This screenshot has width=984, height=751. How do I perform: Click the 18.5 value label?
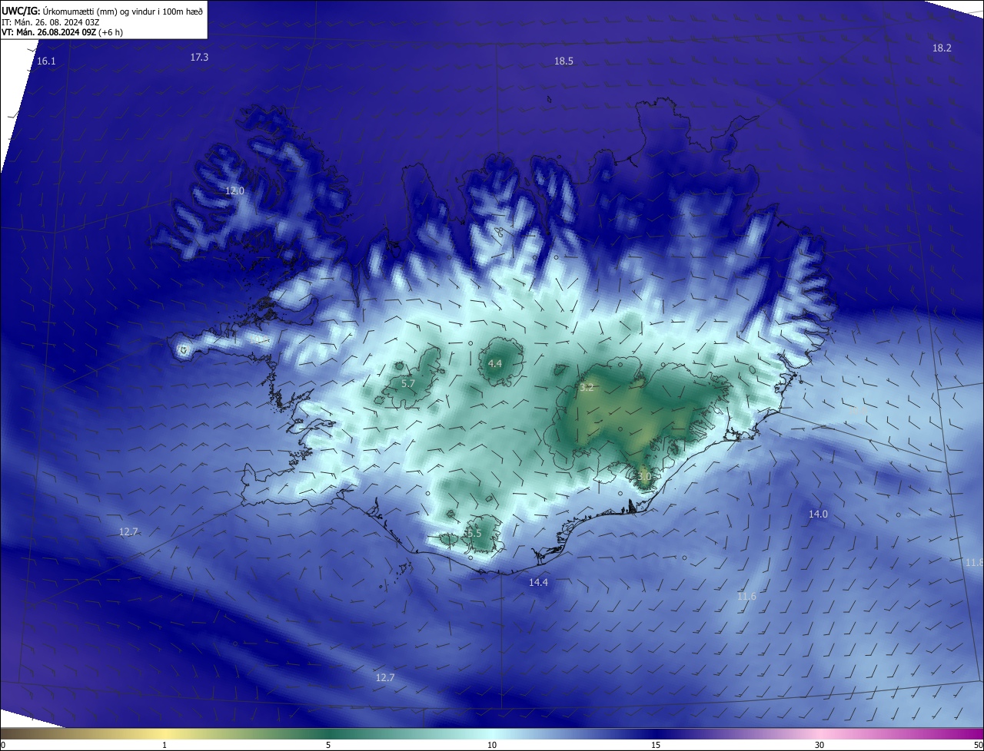coord(563,61)
